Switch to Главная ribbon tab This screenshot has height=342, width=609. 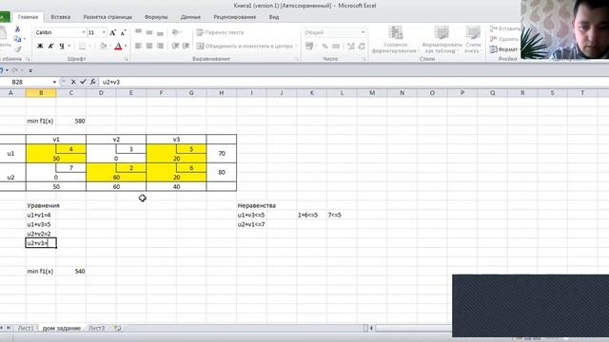click(28, 17)
